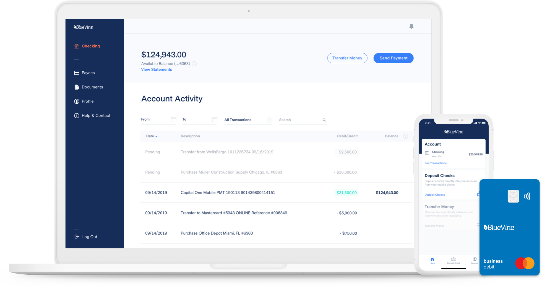Screen dimensions: 542x286
Task: Expand the All Transactions dropdown
Action: click(x=248, y=120)
